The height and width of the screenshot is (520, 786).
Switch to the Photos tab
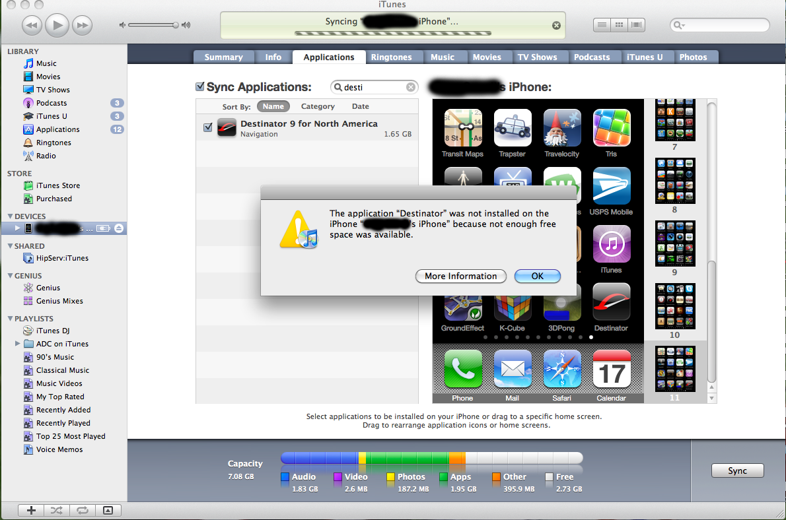694,57
